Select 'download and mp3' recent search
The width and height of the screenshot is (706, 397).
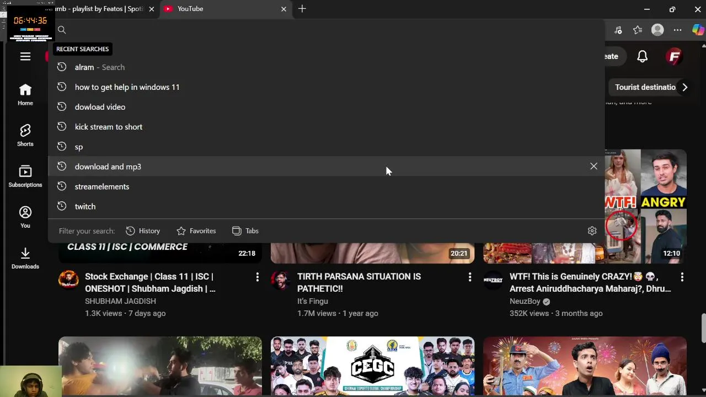tap(327, 167)
